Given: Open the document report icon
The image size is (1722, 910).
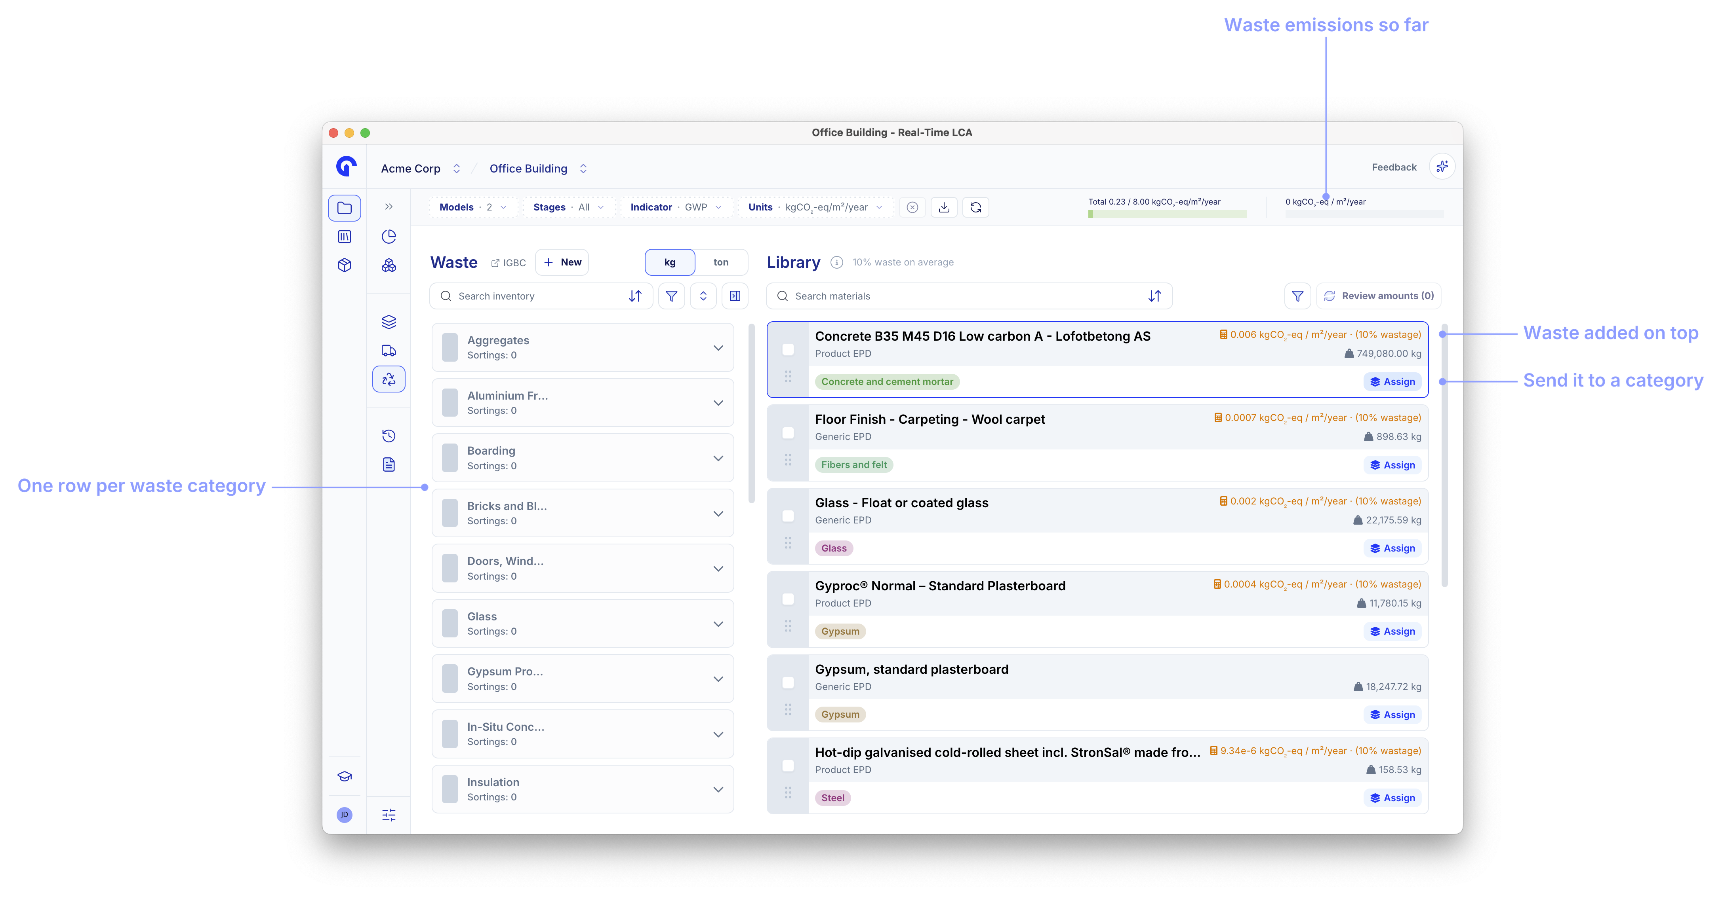Looking at the screenshot, I should click(389, 464).
